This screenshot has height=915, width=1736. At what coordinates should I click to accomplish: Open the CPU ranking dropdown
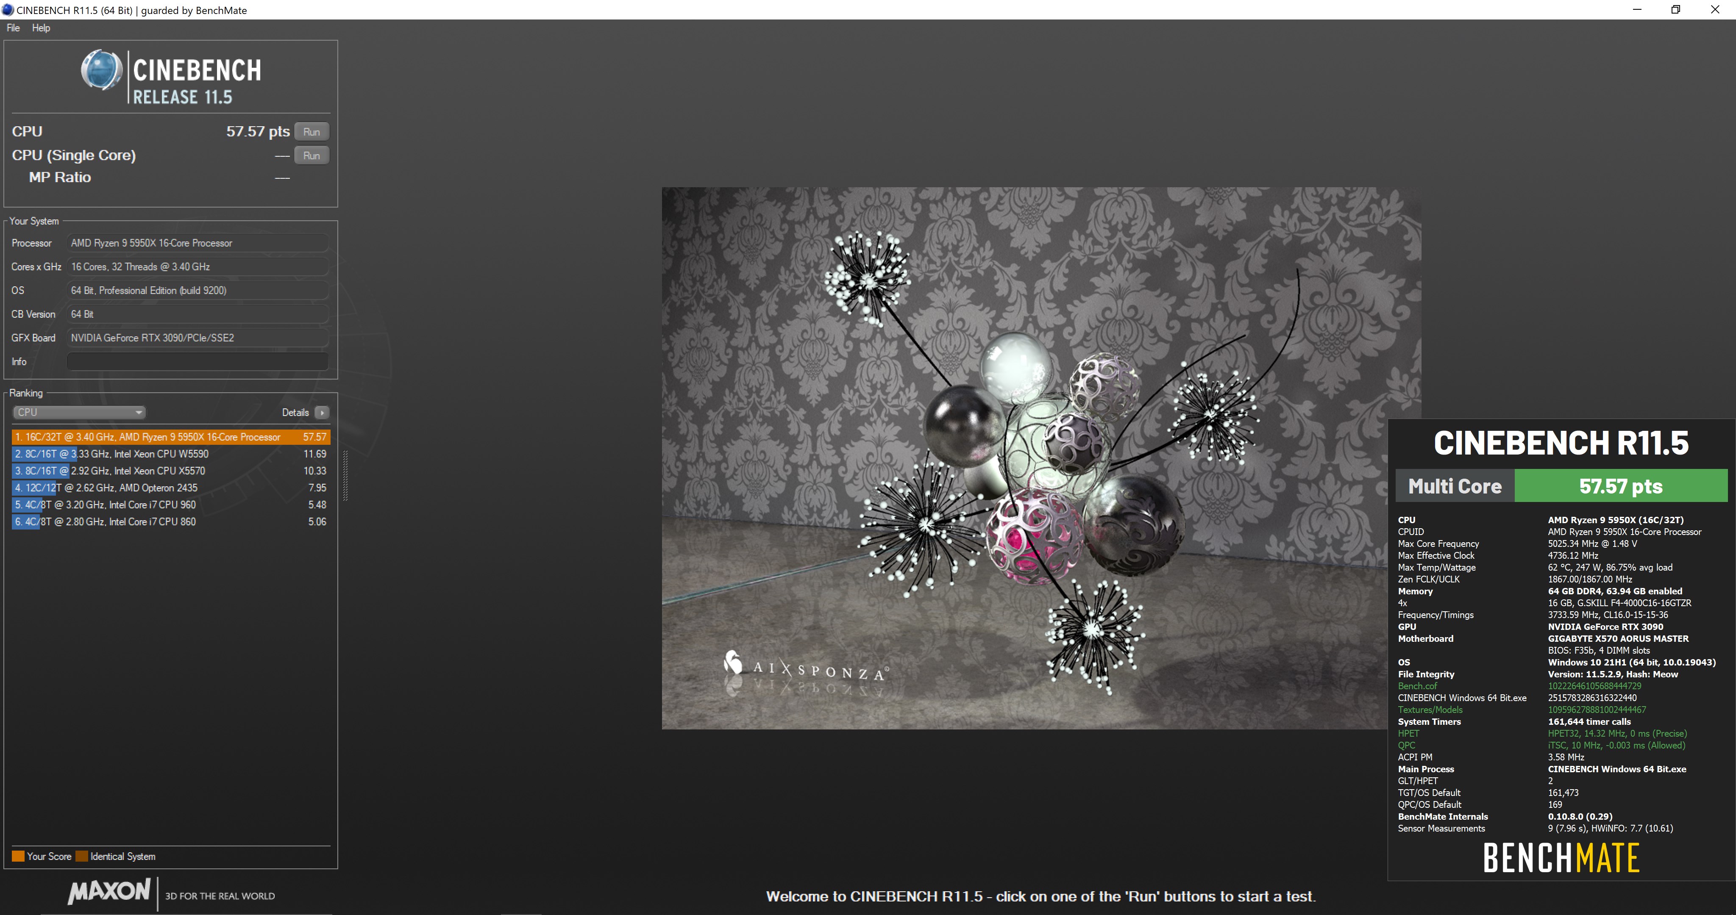click(x=79, y=412)
